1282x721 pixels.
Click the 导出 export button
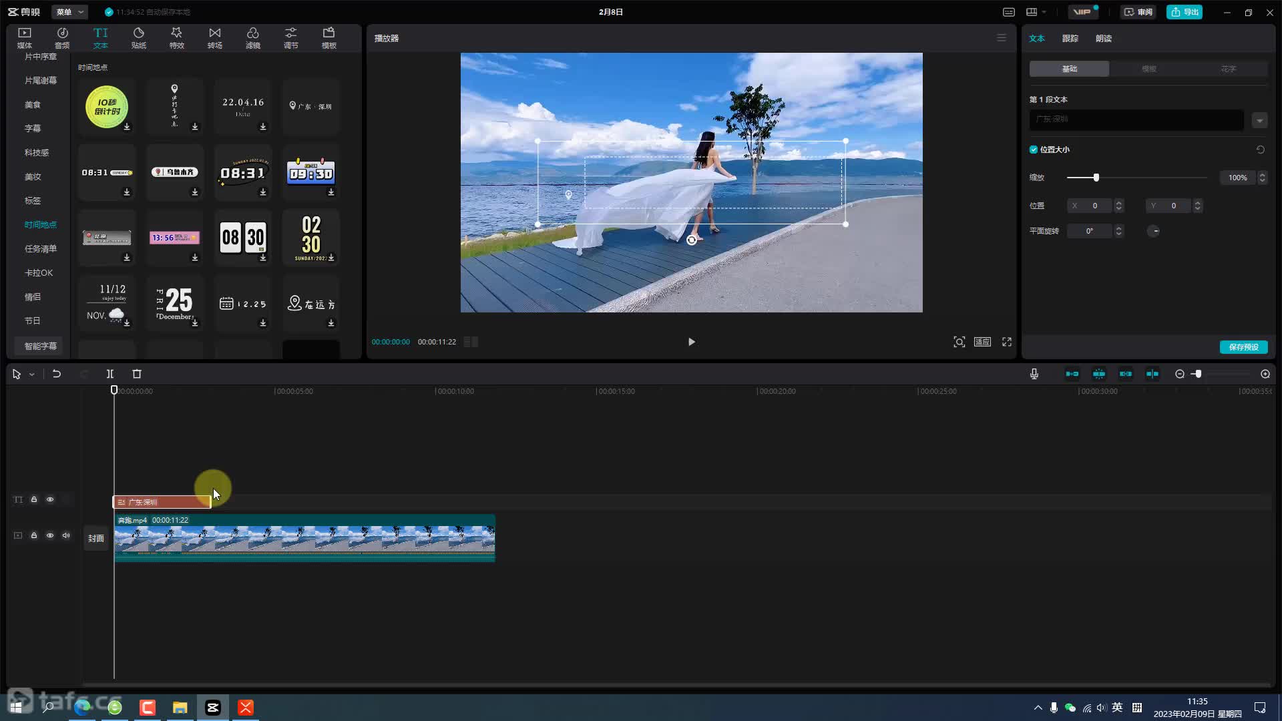[x=1185, y=12]
